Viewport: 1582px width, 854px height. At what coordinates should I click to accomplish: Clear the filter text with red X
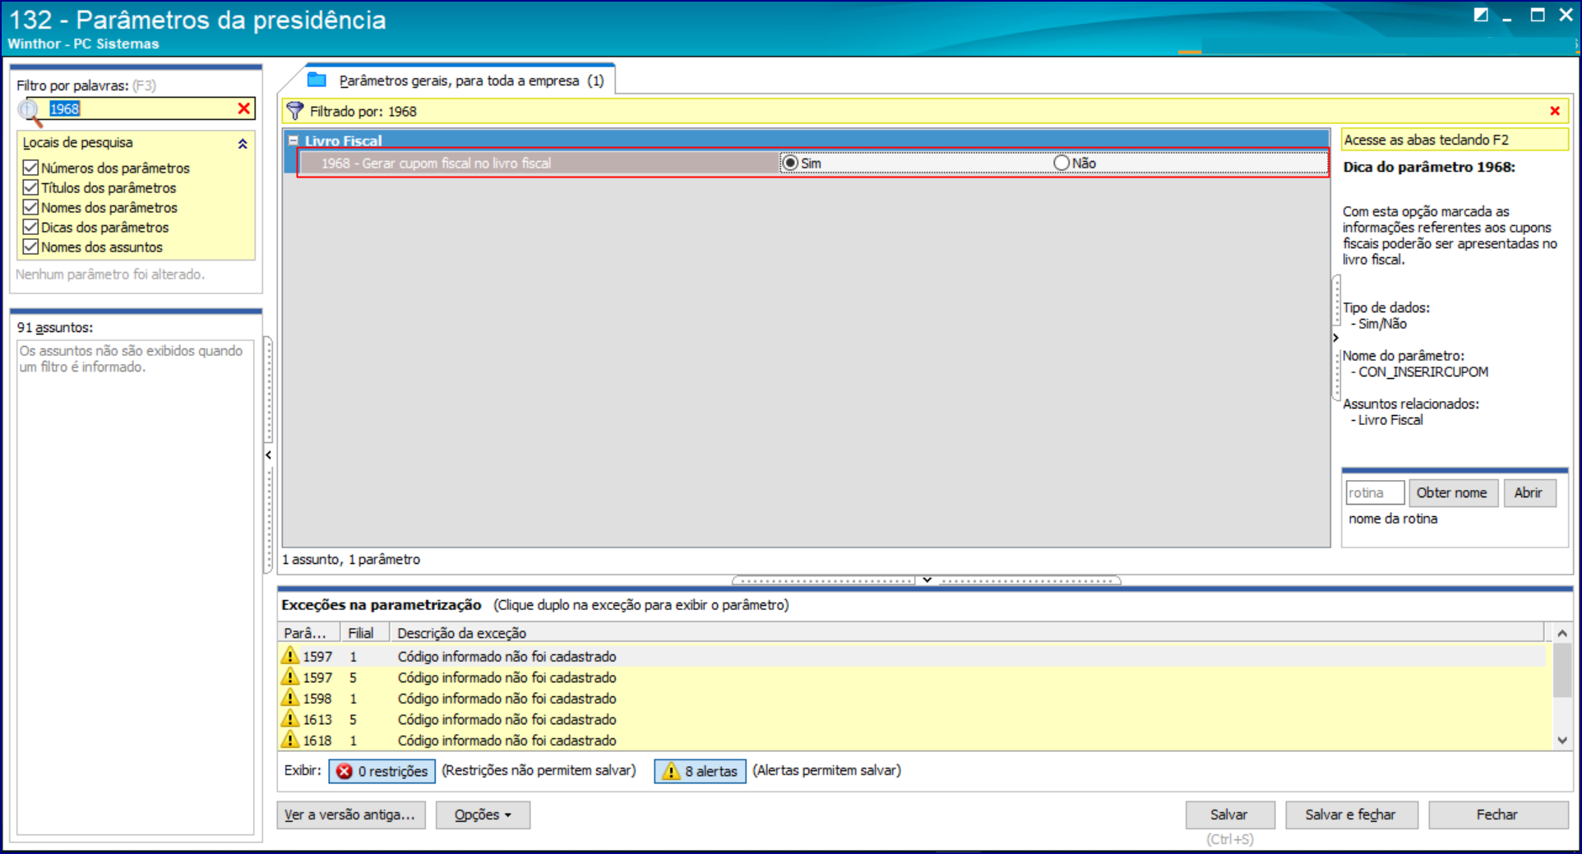(244, 108)
